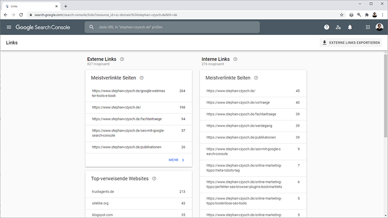Click the Externe Links Exportieren button
The image size is (388, 218).
coord(351,43)
